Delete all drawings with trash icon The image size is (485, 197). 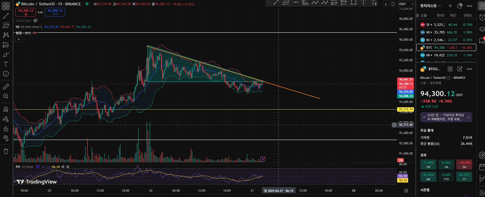(6, 151)
